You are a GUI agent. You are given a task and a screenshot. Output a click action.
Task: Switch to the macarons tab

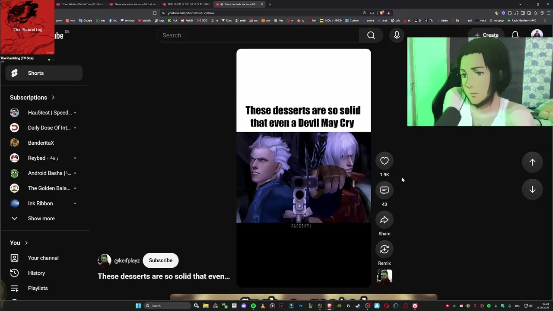[133, 4]
